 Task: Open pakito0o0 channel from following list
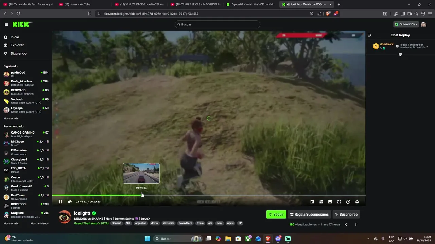click(26, 74)
